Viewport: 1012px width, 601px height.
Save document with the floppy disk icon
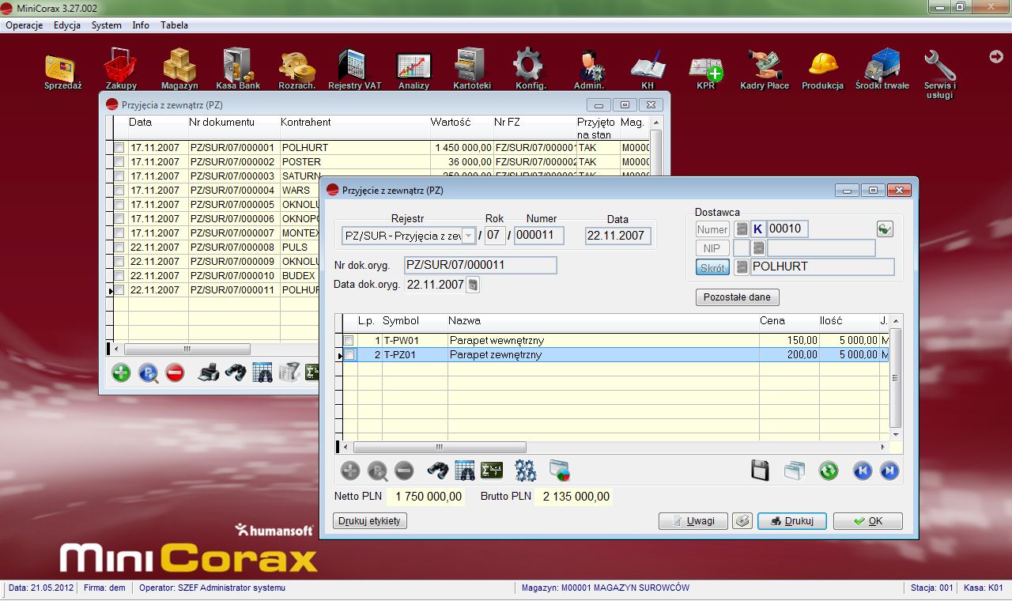coord(760,471)
